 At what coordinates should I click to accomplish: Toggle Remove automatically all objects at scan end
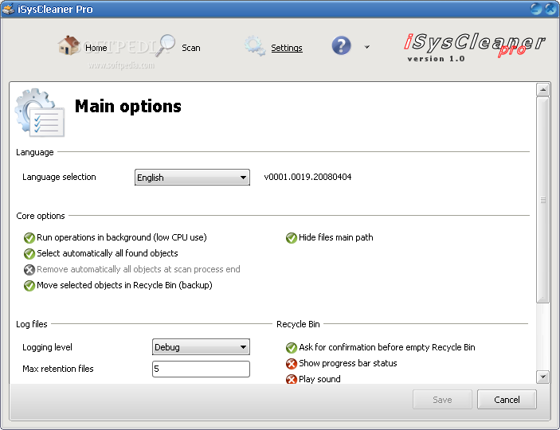click(x=131, y=269)
